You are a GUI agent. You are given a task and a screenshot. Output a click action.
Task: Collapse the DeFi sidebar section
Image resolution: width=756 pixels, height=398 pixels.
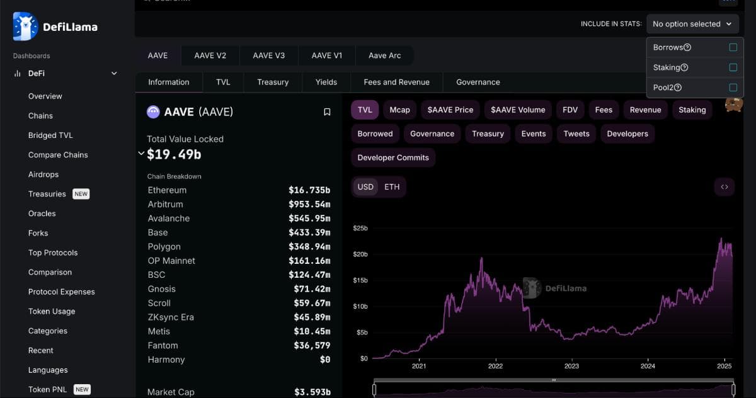click(x=114, y=73)
